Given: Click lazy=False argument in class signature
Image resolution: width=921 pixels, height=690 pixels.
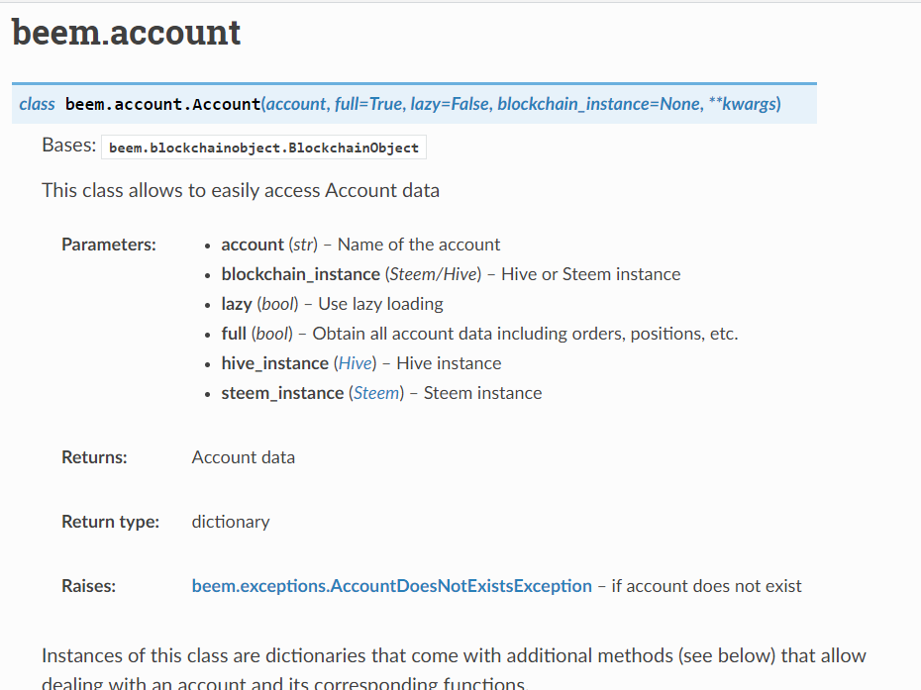Looking at the screenshot, I should [x=450, y=104].
